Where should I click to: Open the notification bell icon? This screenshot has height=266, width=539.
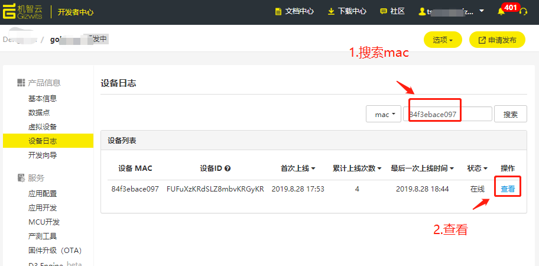click(501, 12)
